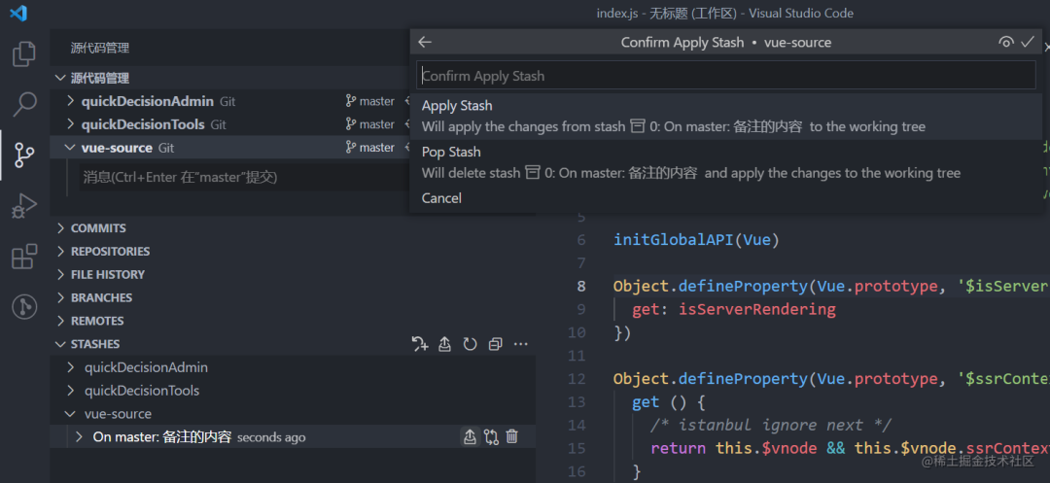
Task: Collapse vue-source Git repository in source control
Action: click(70, 147)
